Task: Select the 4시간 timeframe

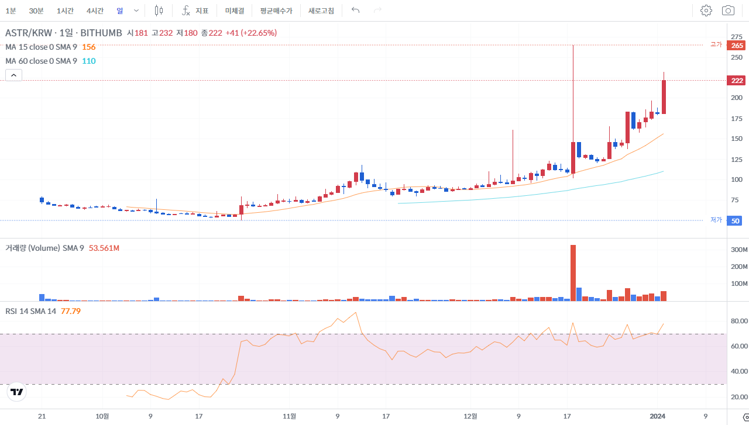Action: [x=95, y=11]
